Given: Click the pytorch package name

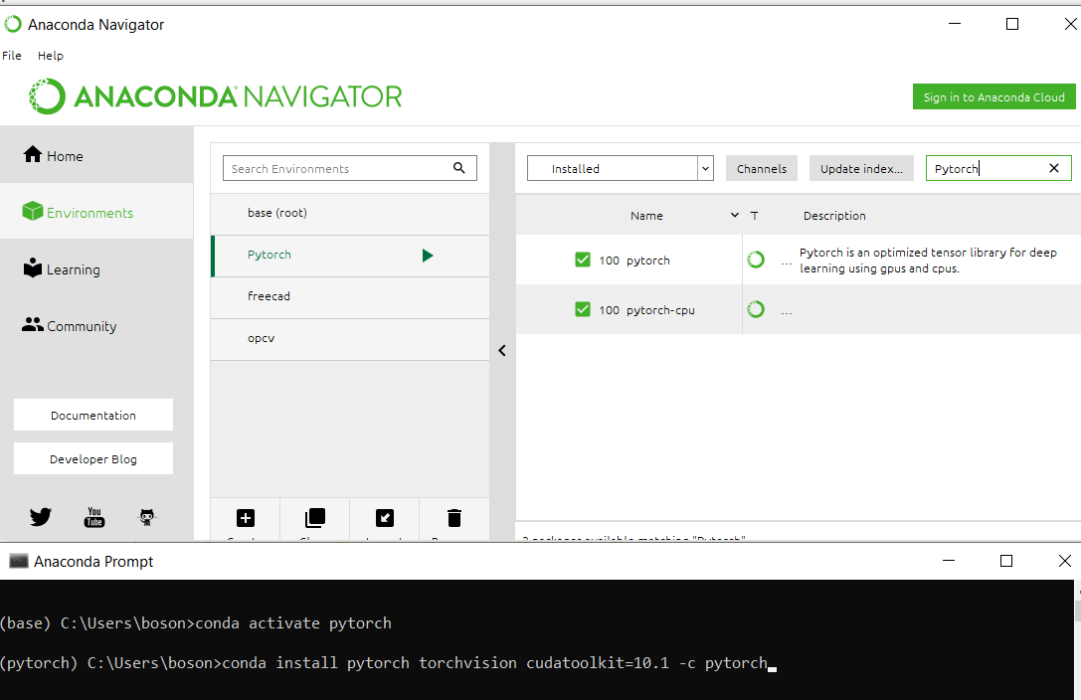Looking at the screenshot, I should click(x=648, y=261).
